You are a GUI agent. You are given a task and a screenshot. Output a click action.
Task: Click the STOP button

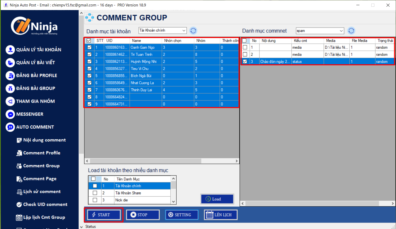click(143, 215)
